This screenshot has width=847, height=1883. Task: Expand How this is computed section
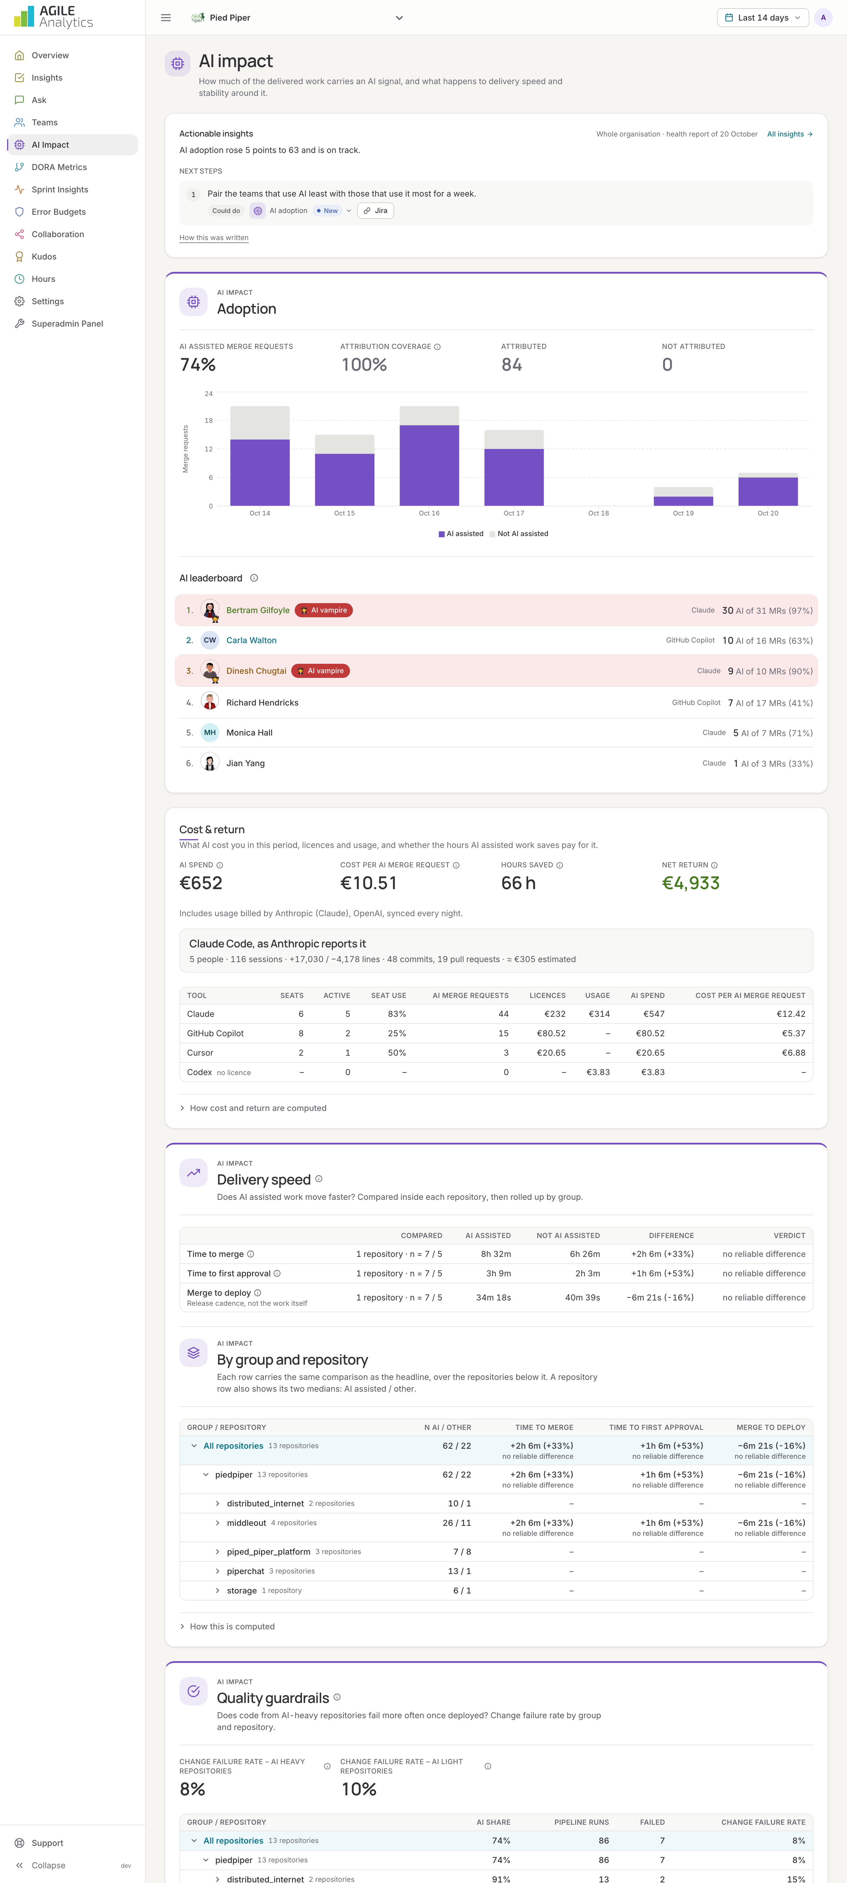pyautogui.click(x=227, y=1626)
